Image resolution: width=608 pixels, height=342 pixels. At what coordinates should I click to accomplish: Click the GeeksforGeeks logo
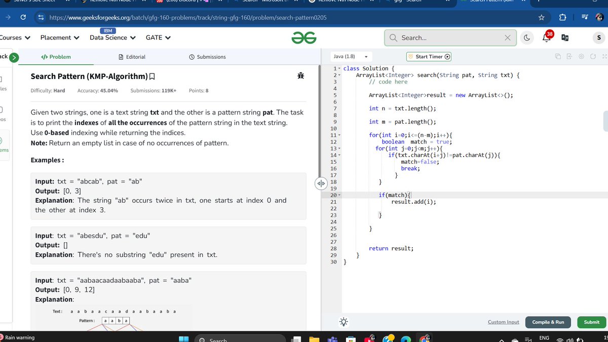tap(304, 37)
